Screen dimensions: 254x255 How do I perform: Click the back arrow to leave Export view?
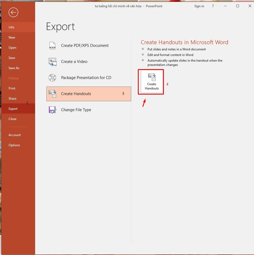tap(13, 12)
